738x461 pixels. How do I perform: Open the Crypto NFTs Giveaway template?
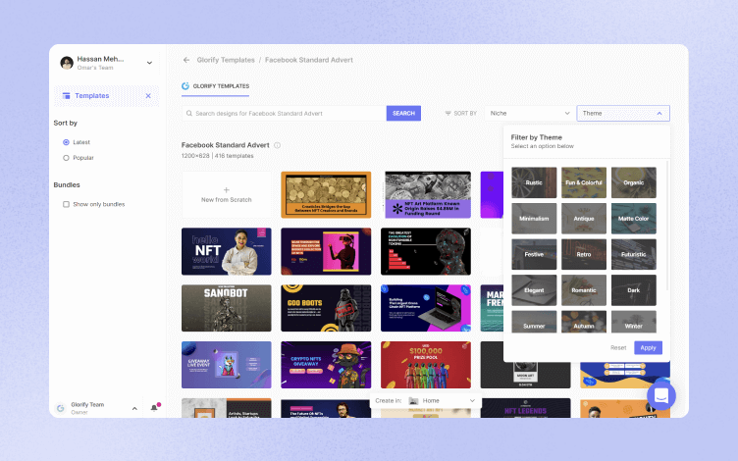pyautogui.click(x=326, y=365)
